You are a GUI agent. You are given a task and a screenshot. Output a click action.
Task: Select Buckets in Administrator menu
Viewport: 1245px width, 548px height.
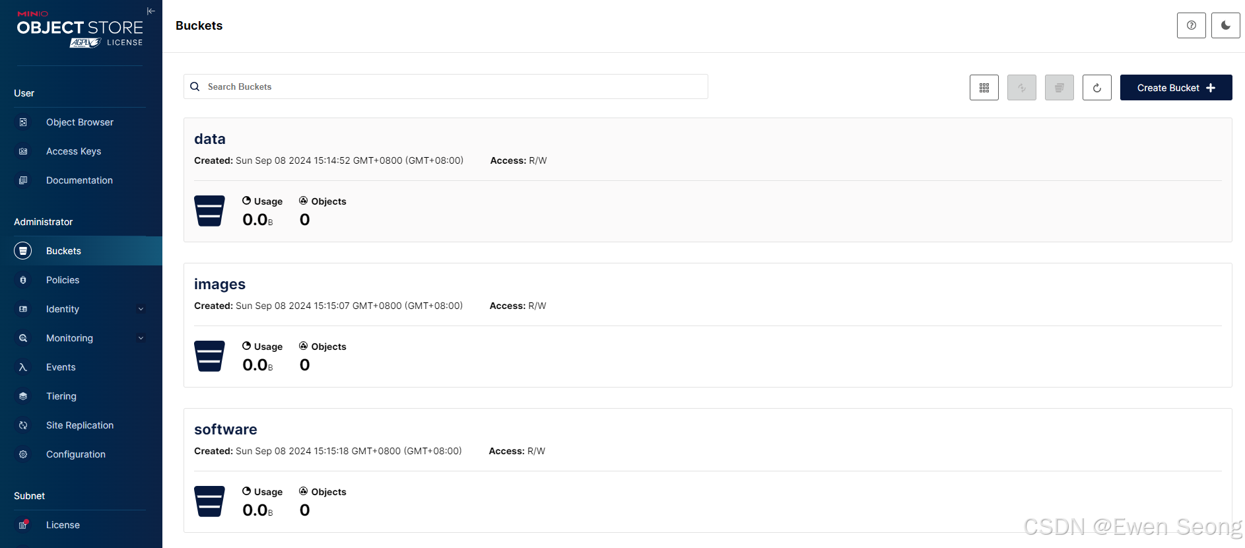[81, 251]
